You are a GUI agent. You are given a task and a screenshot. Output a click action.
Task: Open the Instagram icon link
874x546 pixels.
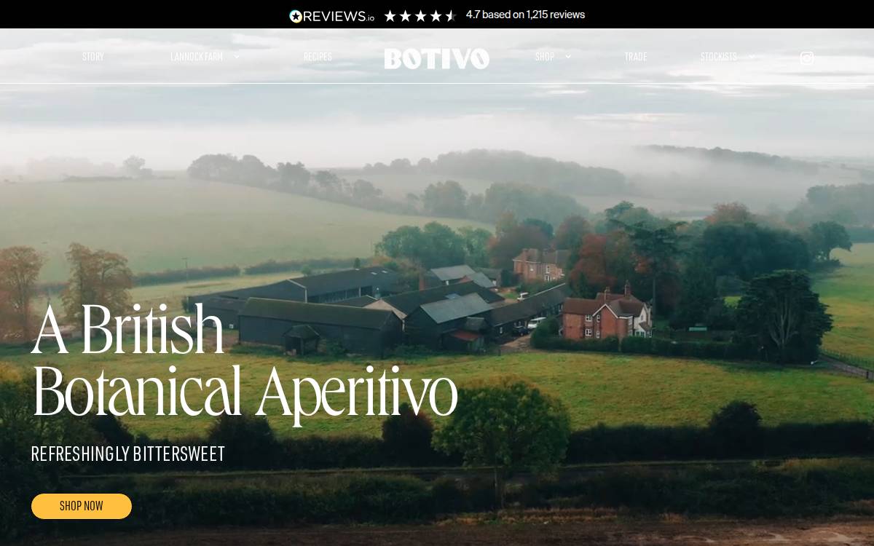806,58
